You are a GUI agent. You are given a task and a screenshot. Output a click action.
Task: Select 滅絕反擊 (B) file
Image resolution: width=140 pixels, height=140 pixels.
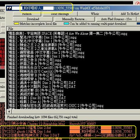(36, 90)
